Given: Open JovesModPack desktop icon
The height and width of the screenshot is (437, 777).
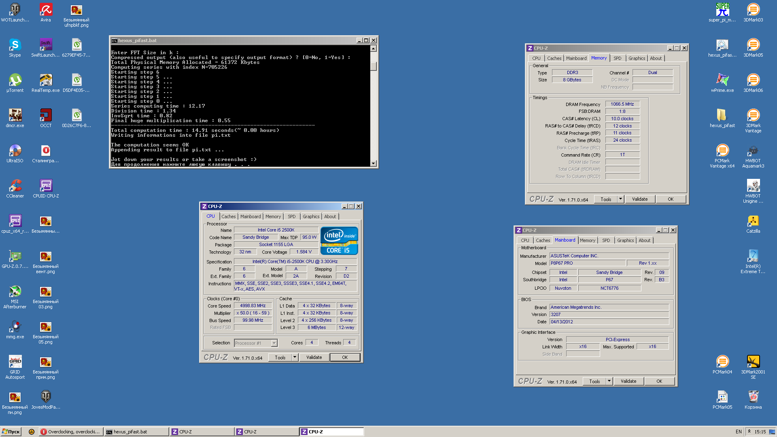Looking at the screenshot, I should [46, 400].
